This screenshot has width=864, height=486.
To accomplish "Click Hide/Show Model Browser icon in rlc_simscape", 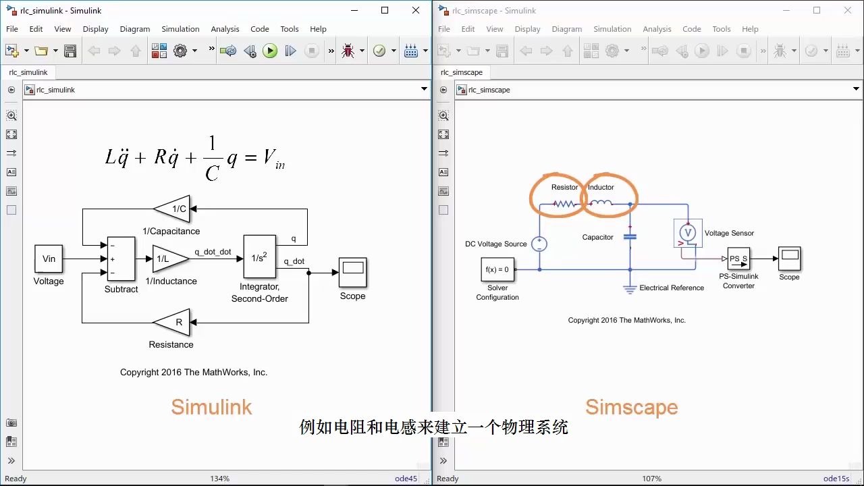I will 443,90.
